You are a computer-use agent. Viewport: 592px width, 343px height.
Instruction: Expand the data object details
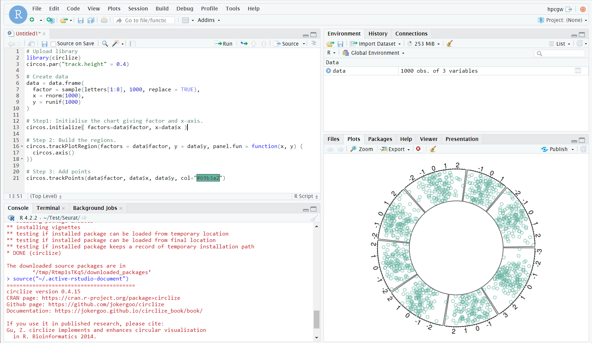[x=328, y=71]
